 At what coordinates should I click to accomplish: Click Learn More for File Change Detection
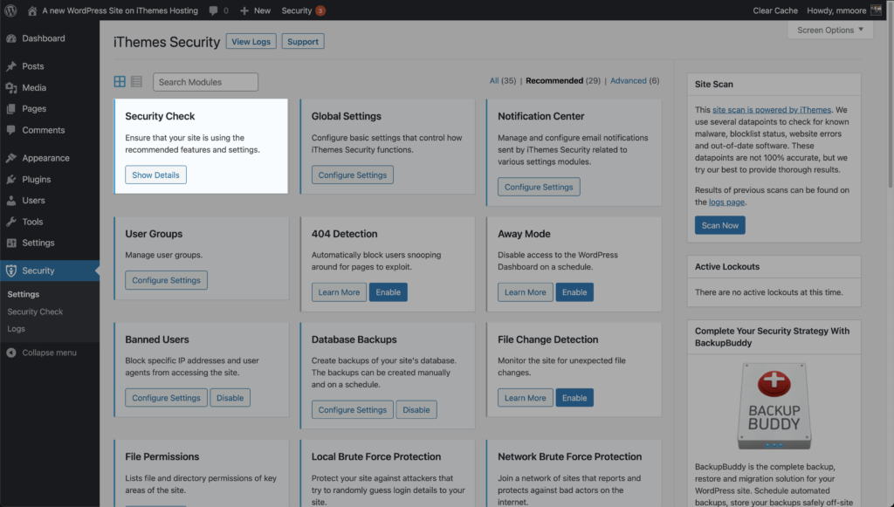click(x=525, y=398)
